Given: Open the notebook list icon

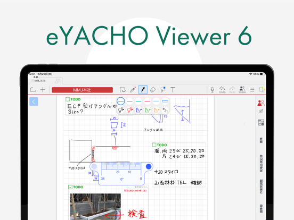Looking at the screenshot, I should pyautogui.click(x=33, y=90).
